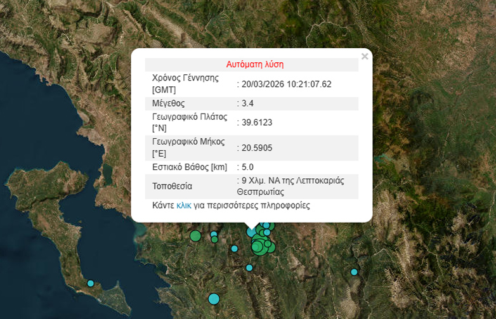Click the focal depth value 5.0
The width and height of the screenshot is (496, 319).
coord(247,167)
